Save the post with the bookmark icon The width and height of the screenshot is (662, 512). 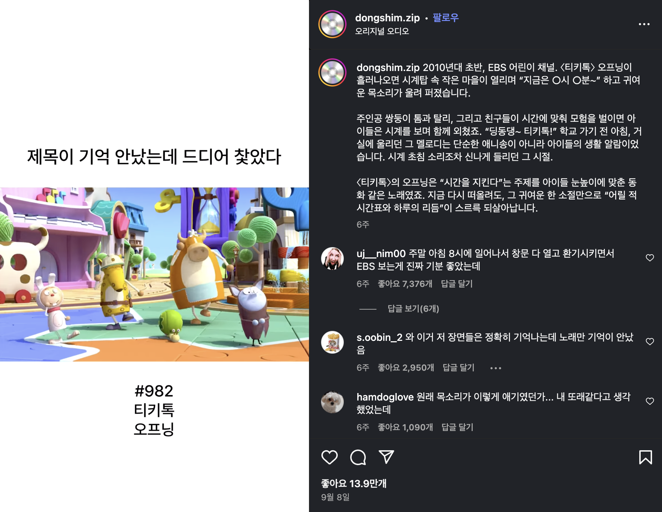point(645,457)
